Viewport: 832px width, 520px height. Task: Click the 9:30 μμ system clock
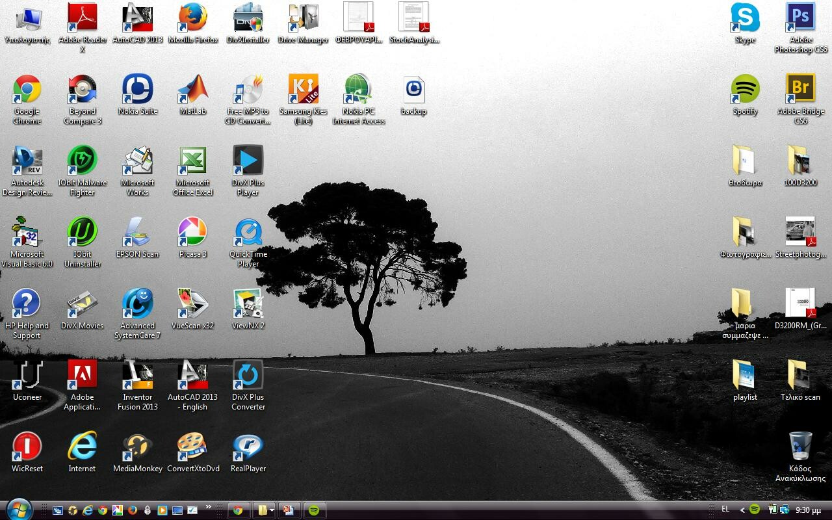coord(809,510)
